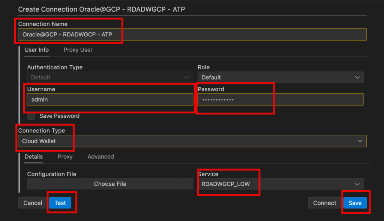The width and height of the screenshot is (384, 221).
Task: Select the Details tab
Action: click(x=33, y=157)
